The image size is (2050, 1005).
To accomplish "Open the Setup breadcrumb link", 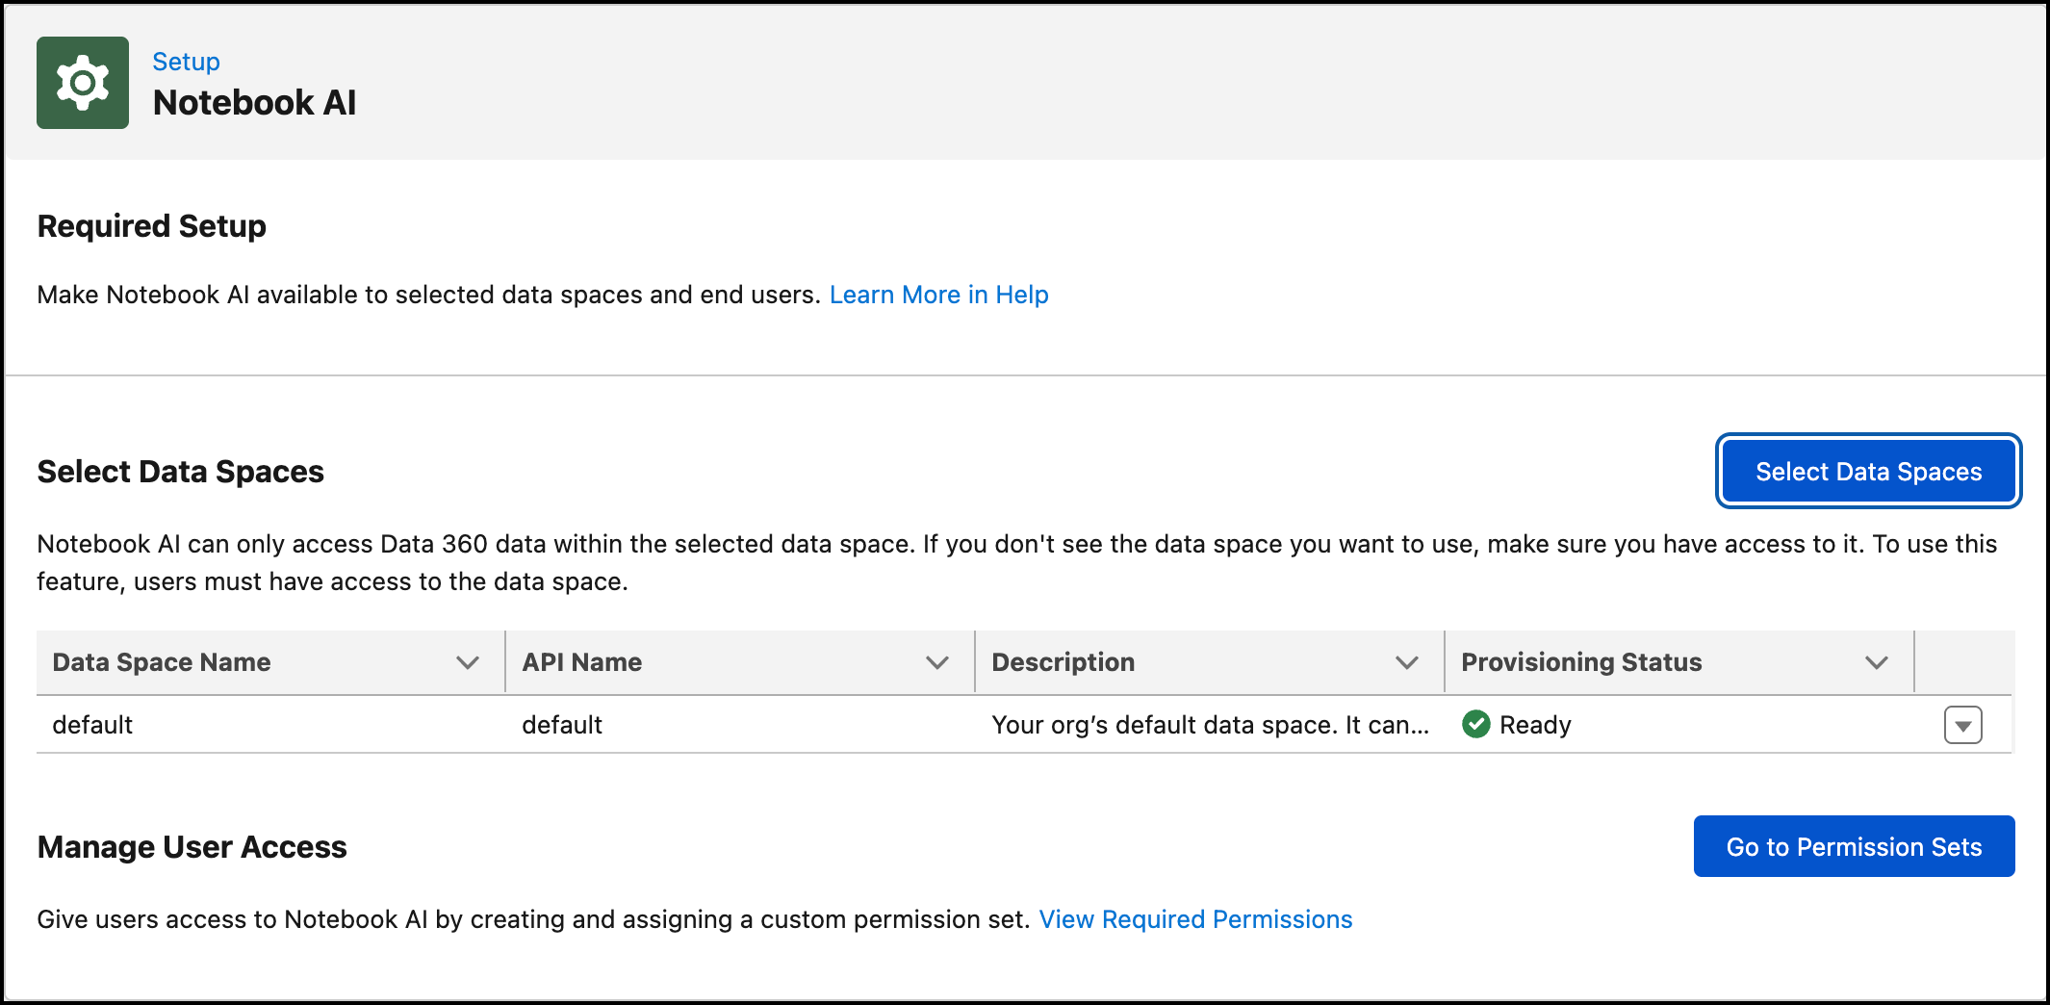I will pyautogui.click(x=186, y=62).
